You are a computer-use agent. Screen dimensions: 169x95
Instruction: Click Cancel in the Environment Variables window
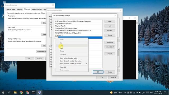coord(113,77)
